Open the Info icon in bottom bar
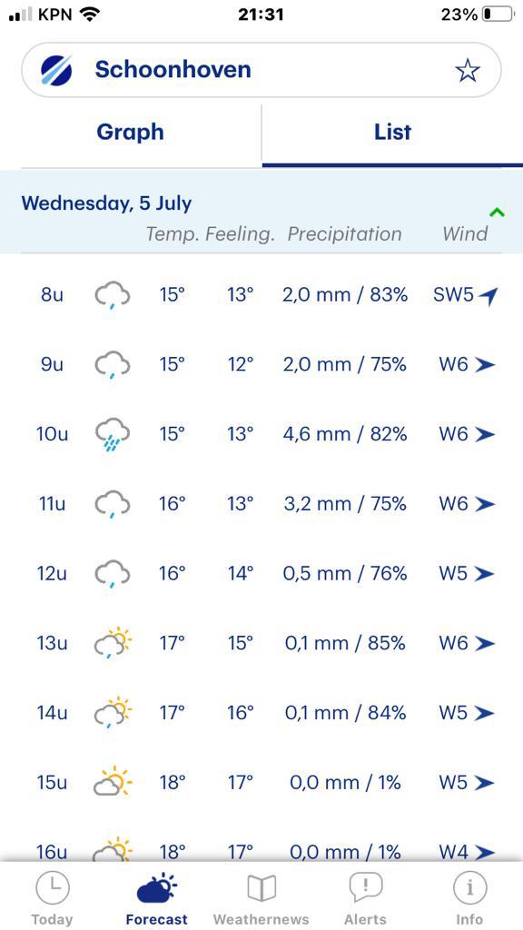Viewport: 523px width, 930px height. [x=469, y=888]
